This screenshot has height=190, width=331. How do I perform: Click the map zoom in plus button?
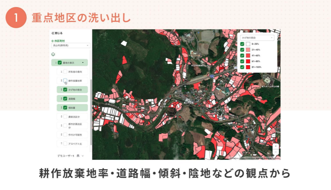click(276, 146)
